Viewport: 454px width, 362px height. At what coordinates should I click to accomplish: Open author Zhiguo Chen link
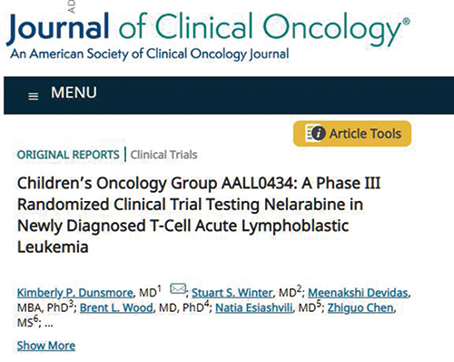(360, 307)
